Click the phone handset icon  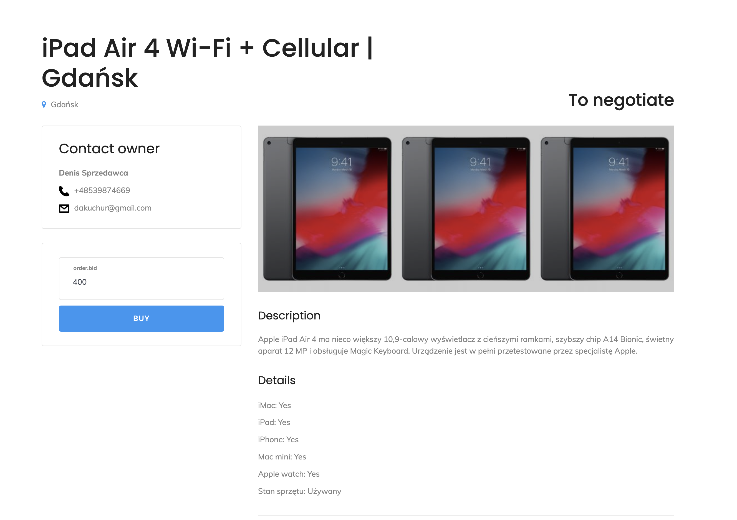pyautogui.click(x=64, y=191)
